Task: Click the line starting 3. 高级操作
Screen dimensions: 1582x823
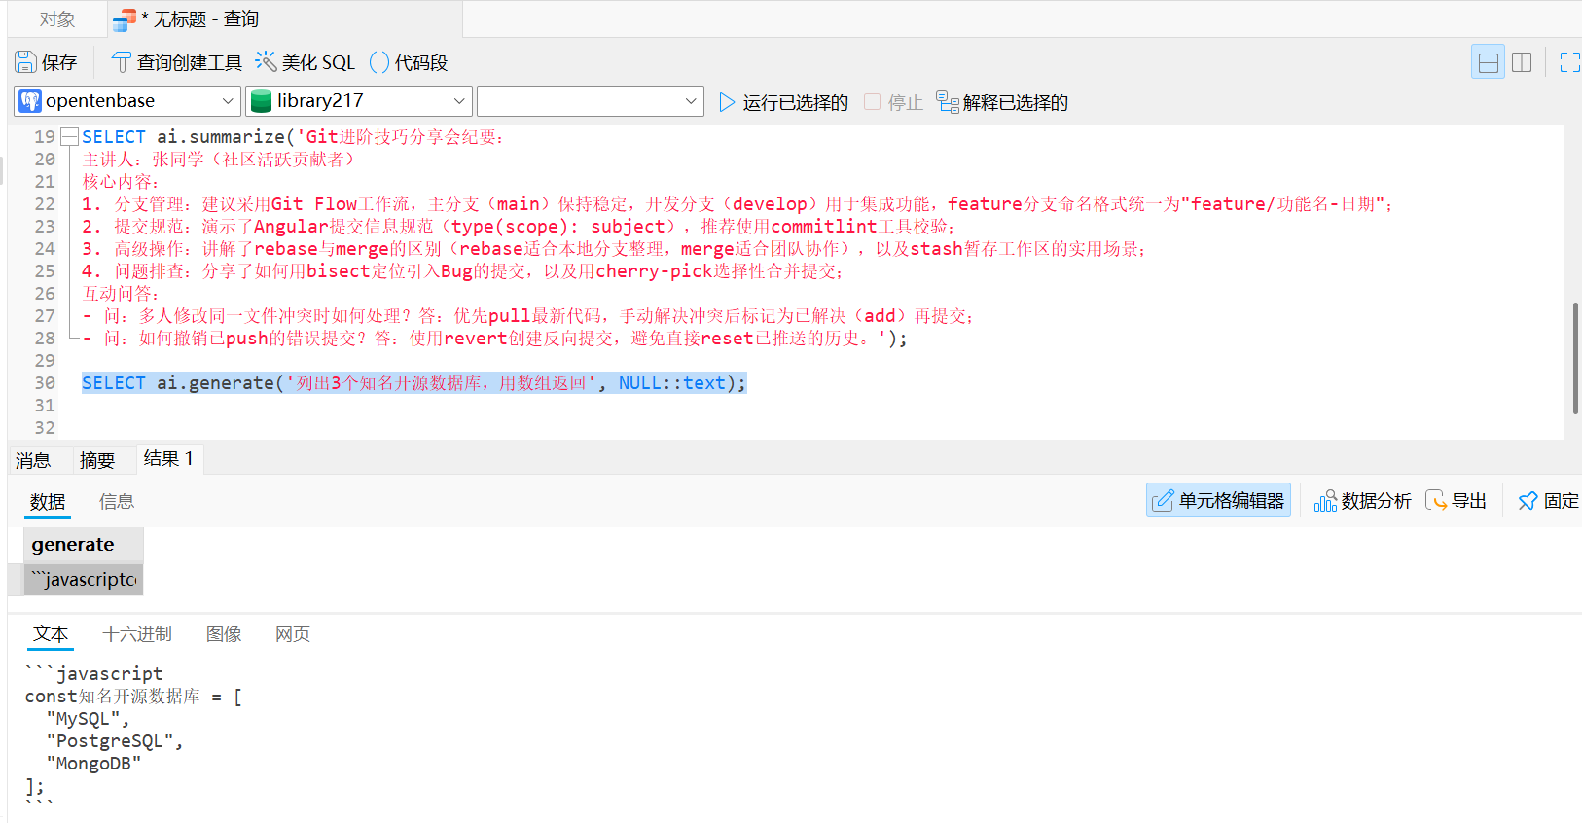Action: [x=615, y=249]
